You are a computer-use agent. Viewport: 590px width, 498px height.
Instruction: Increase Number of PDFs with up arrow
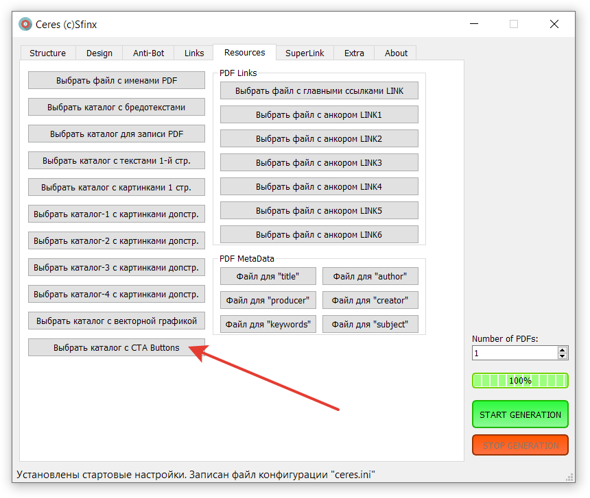point(563,349)
